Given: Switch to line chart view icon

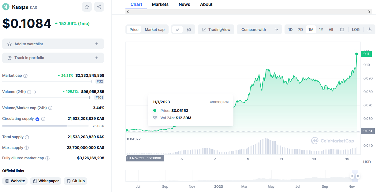Looking at the screenshot, I should [177, 30].
